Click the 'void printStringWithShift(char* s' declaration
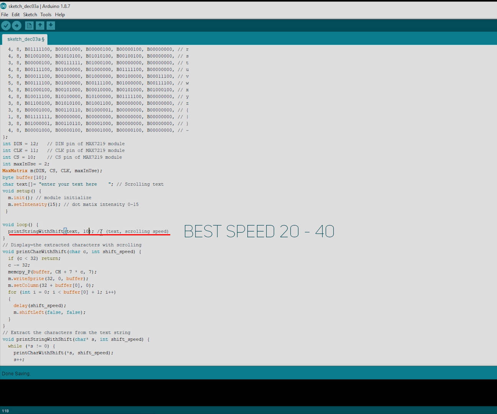The image size is (497, 414). pyautogui.click(x=76, y=340)
